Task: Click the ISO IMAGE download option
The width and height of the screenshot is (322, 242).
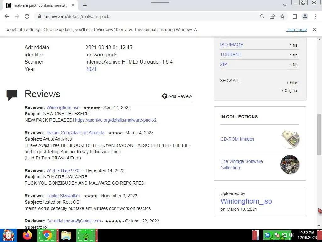Action: (x=231, y=45)
